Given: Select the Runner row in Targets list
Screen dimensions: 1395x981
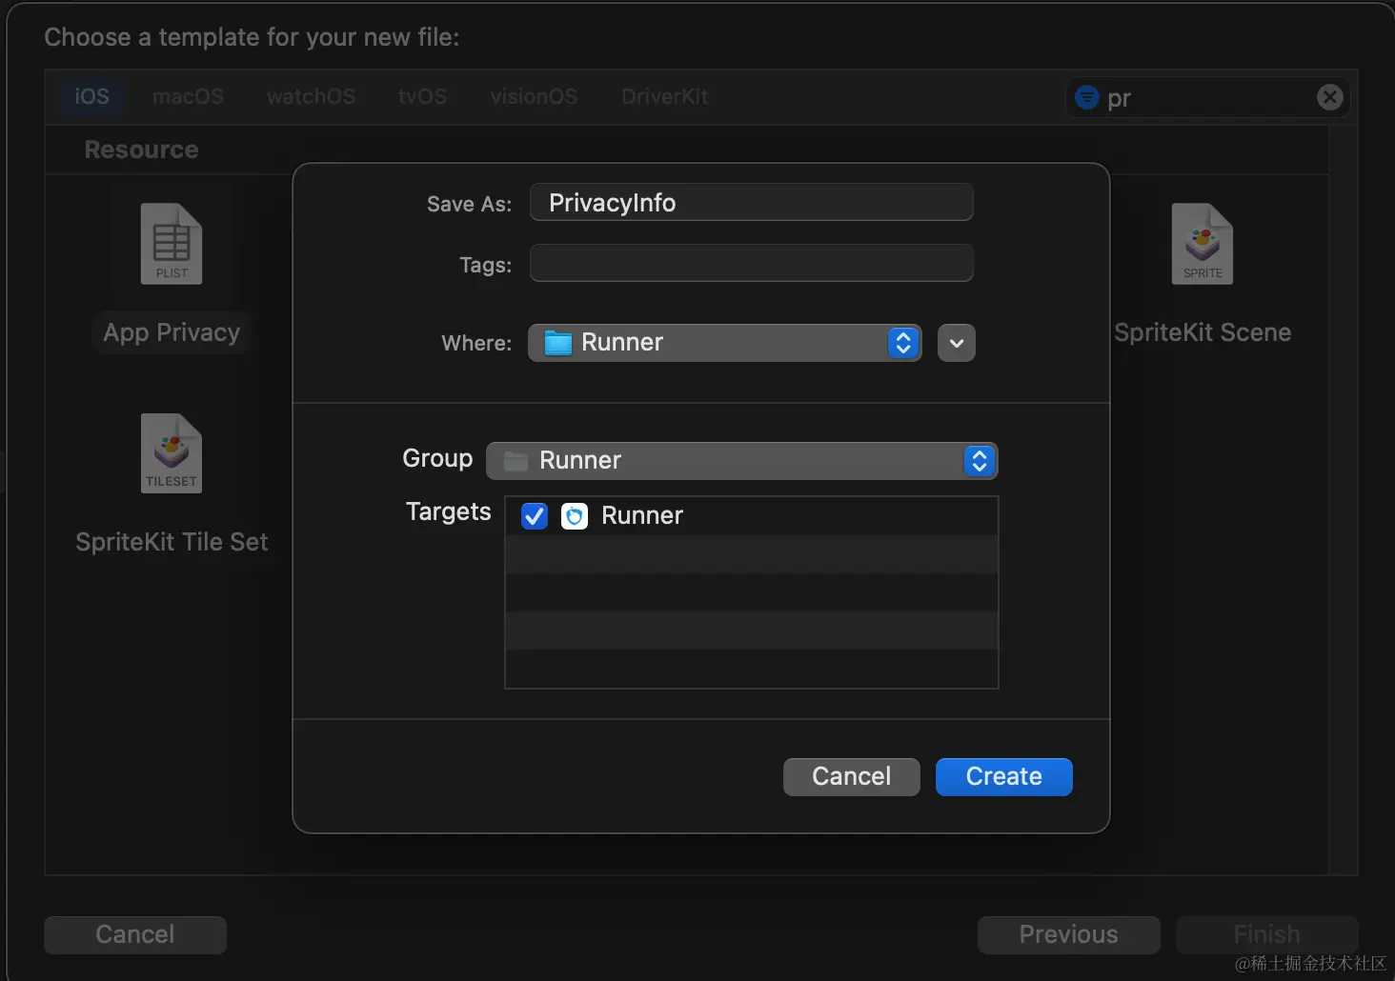Looking at the screenshot, I should click(x=752, y=516).
